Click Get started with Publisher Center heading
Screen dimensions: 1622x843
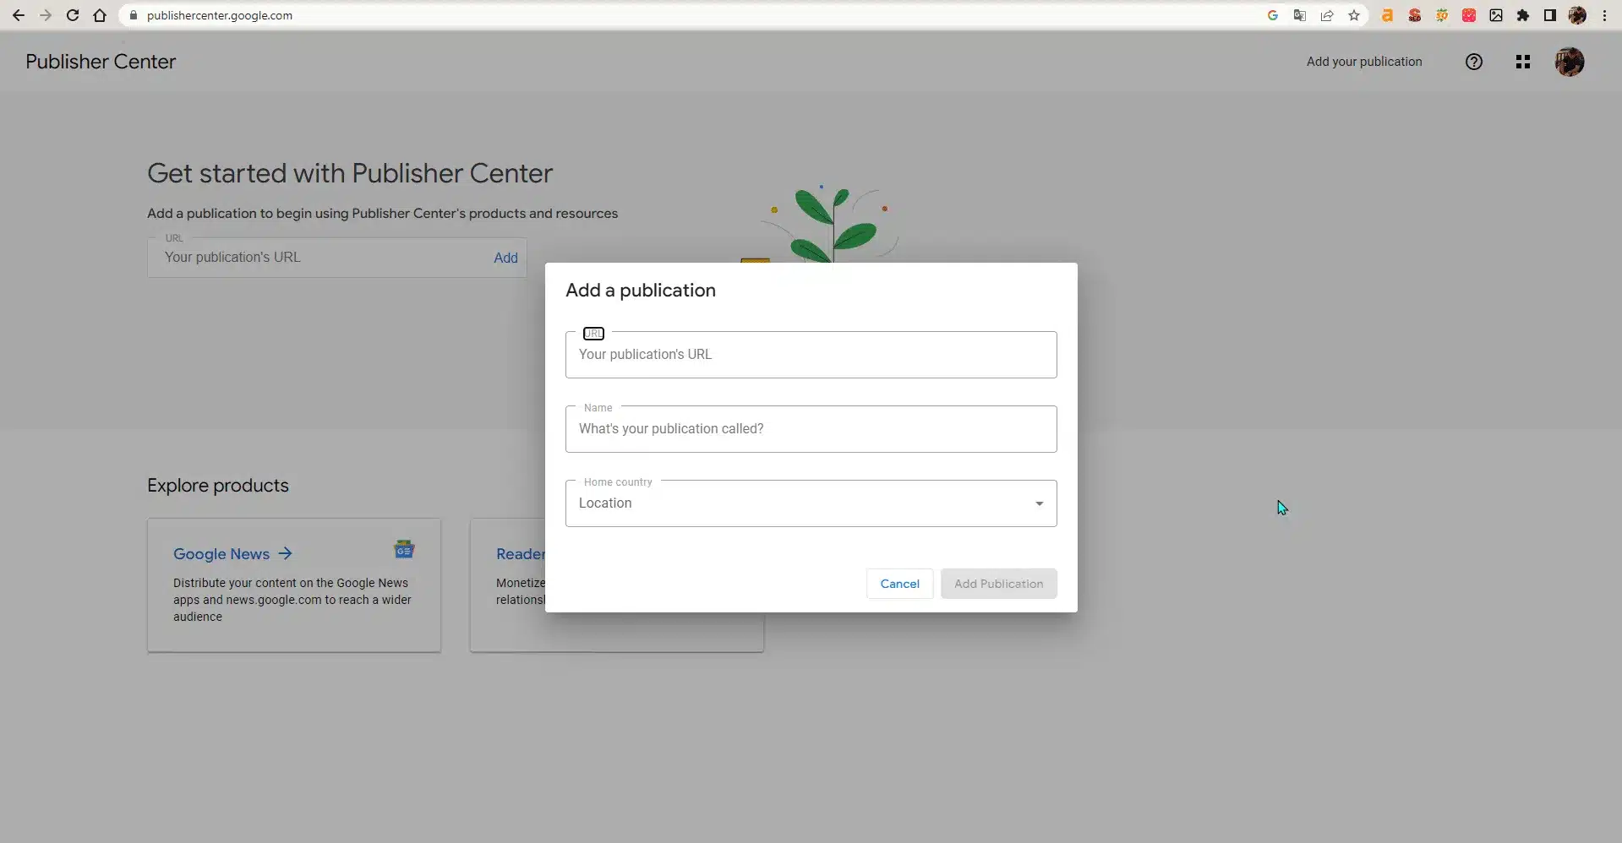tap(350, 173)
